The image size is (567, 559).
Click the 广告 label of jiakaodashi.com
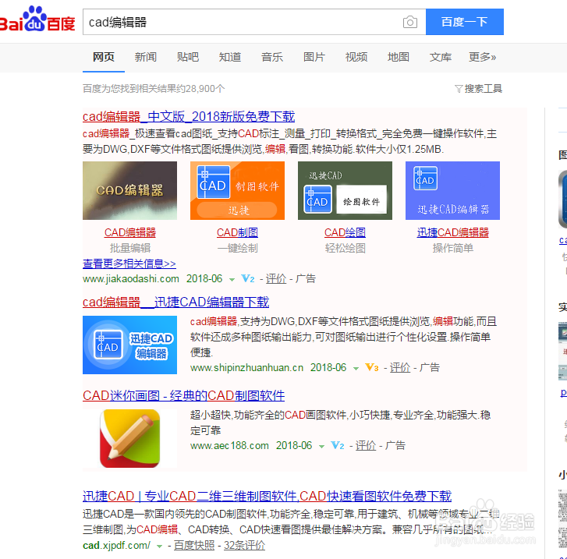pos(306,278)
